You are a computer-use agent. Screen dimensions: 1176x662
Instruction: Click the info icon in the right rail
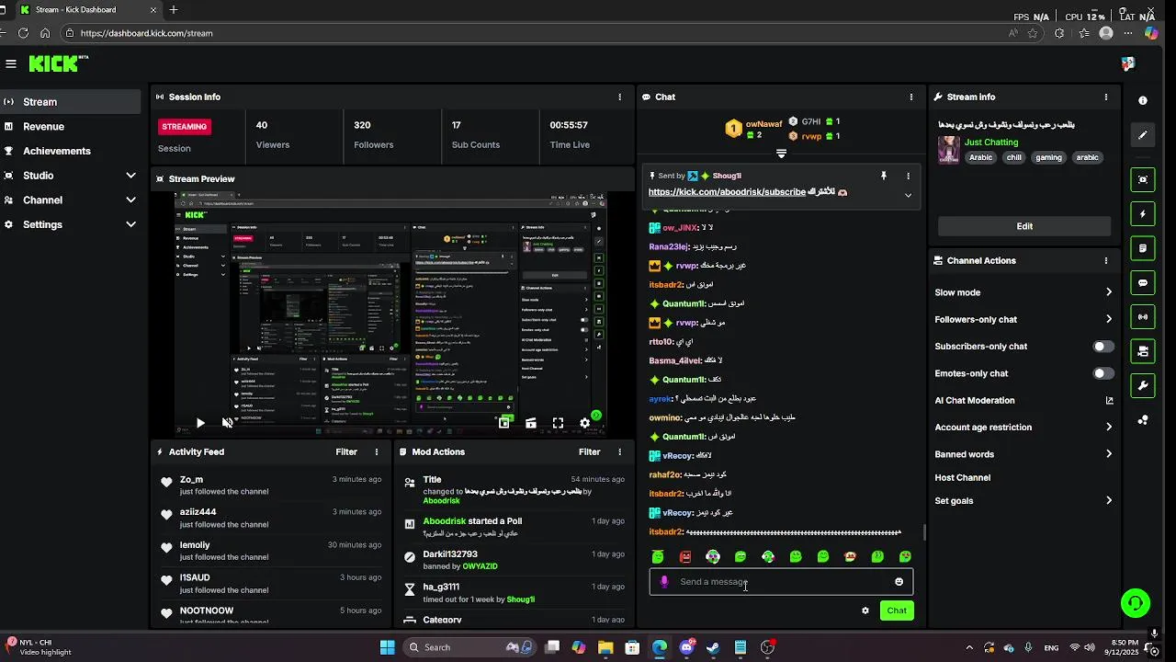point(1143,100)
